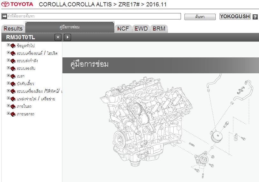
Task: Open the help question mark icon
Action: pyautogui.click(x=255, y=17)
